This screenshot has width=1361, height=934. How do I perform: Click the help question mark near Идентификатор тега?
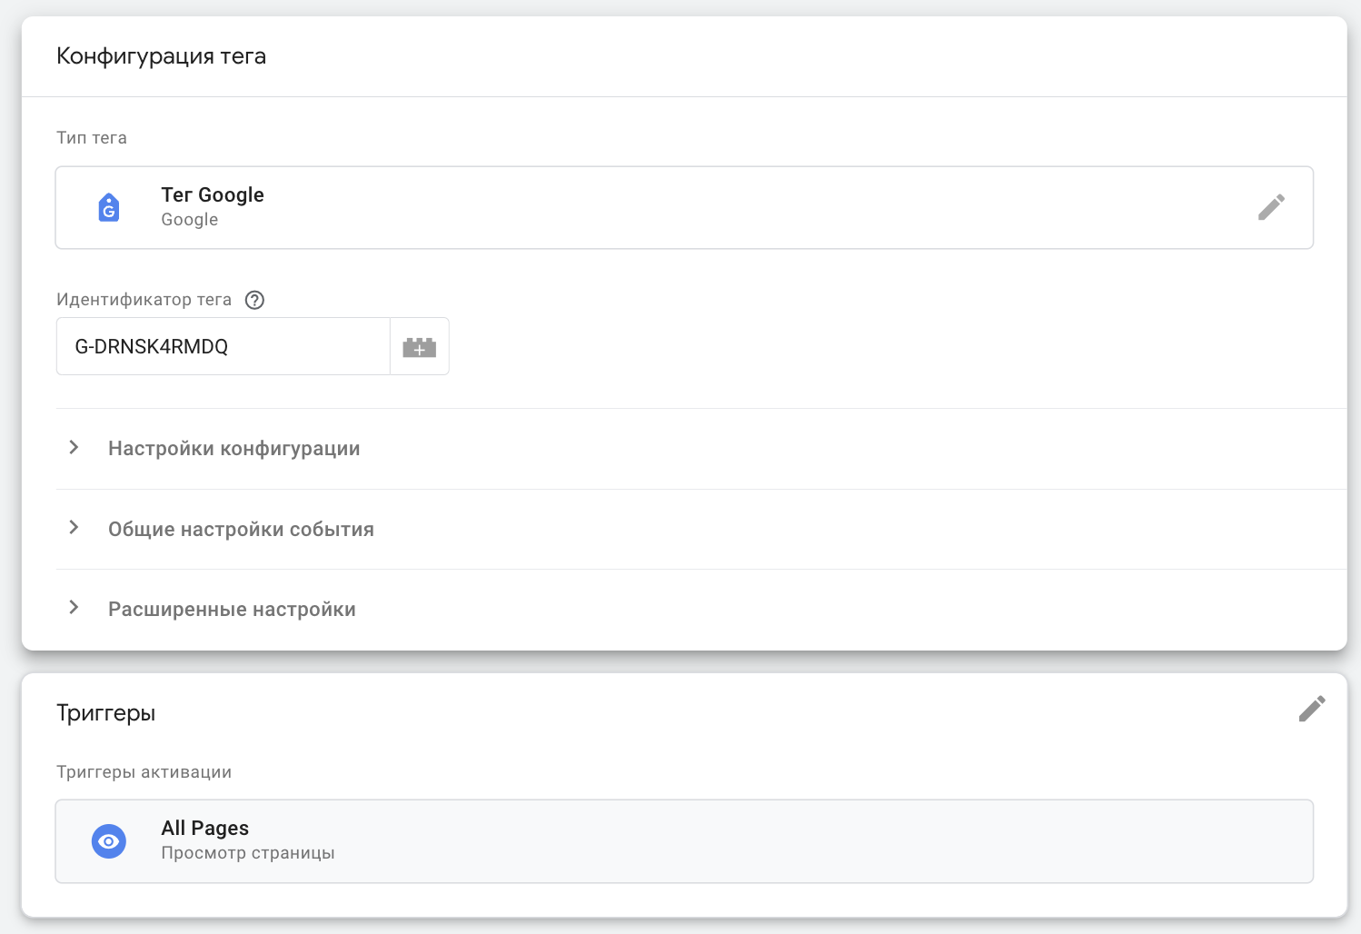(255, 300)
